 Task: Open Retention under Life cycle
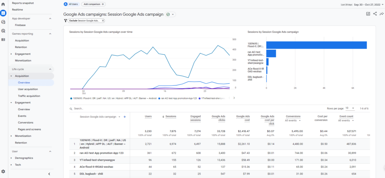tap(21, 143)
